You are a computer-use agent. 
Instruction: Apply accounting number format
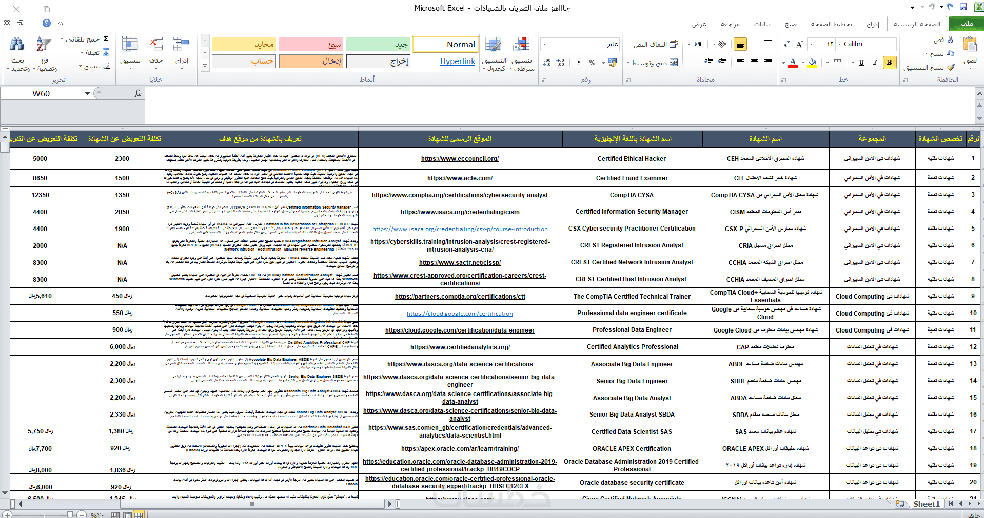click(612, 63)
